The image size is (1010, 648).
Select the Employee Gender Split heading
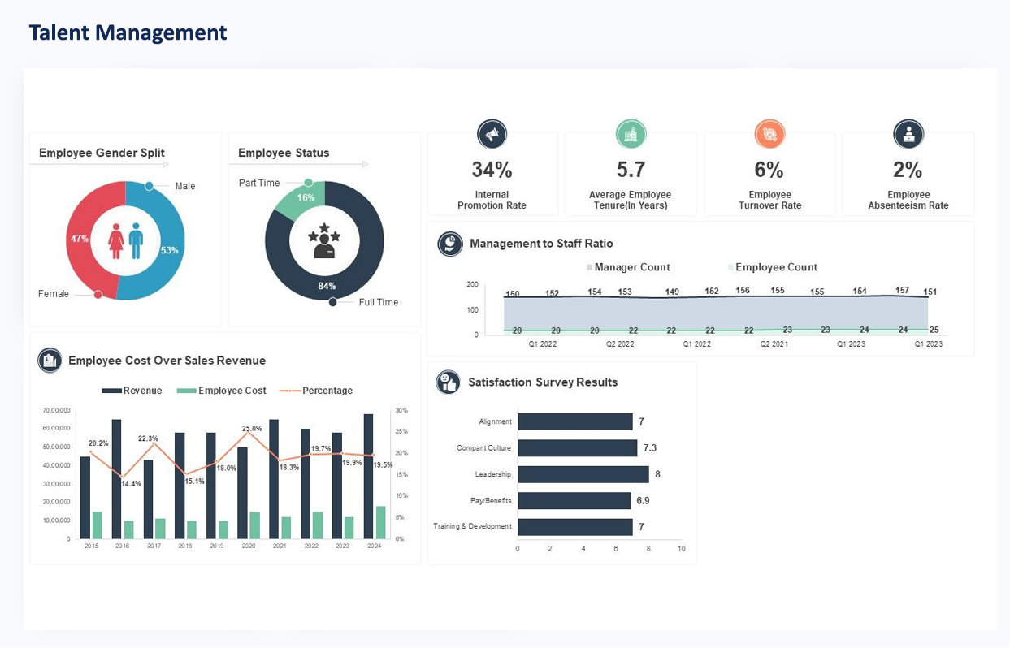click(x=102, y=153)
